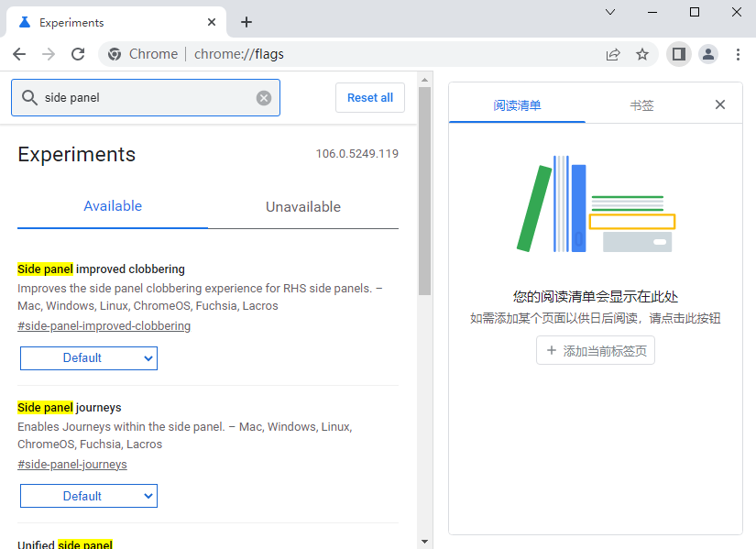The image size is (756, 549).
Task: Close the Experiments tab
Action: click(211, 22)
